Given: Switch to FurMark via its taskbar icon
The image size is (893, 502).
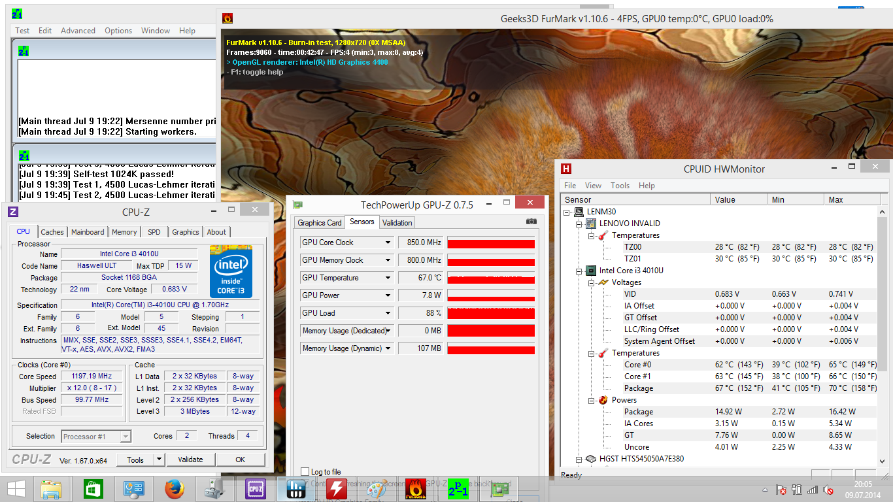Looking at the screenshot, I should tap(417, 489).
